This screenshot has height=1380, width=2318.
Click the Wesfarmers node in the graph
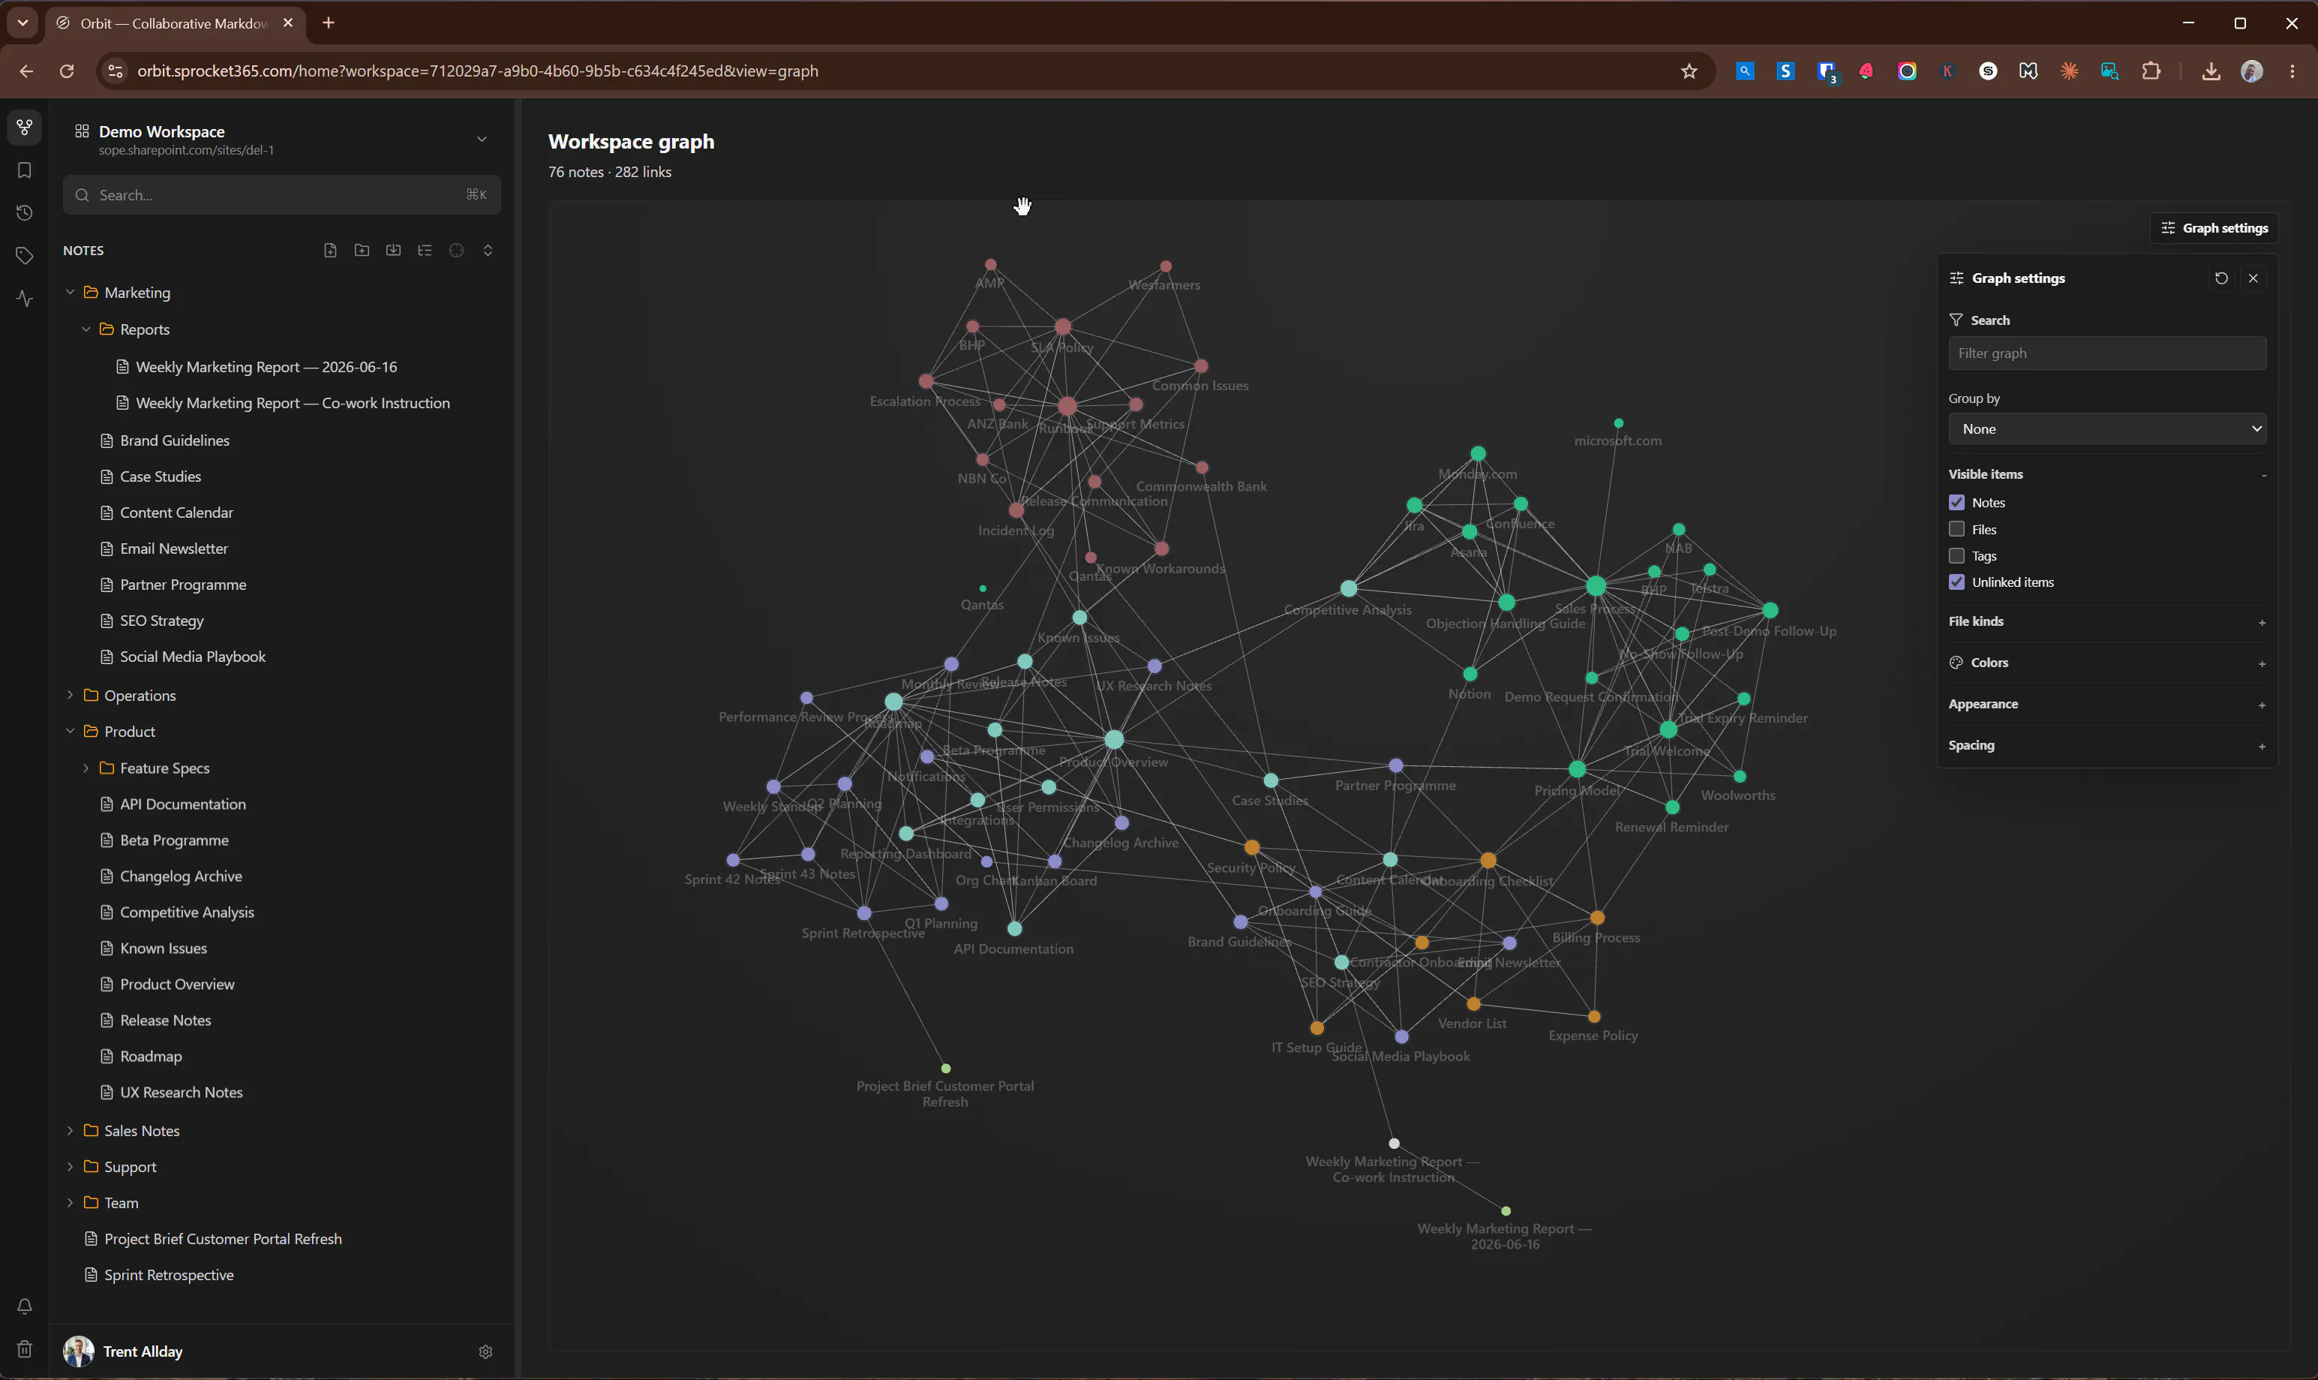(x=1166, y=266)
